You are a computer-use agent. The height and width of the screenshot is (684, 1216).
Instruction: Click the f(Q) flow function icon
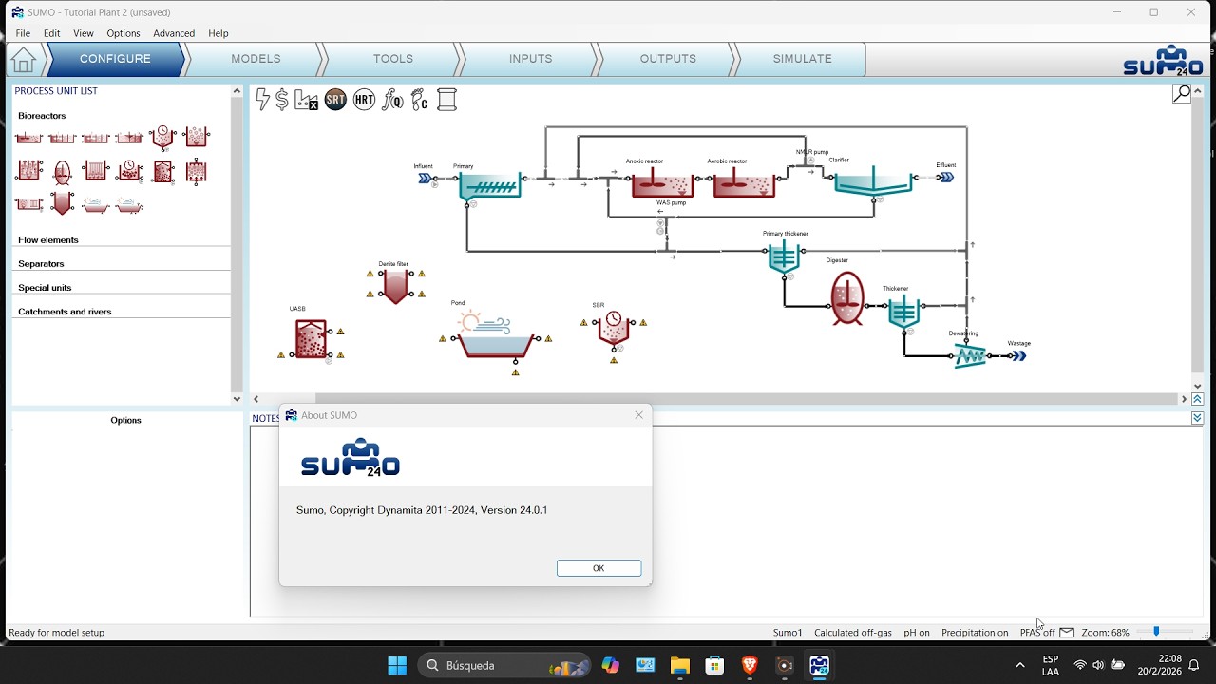tap(392, 100)
